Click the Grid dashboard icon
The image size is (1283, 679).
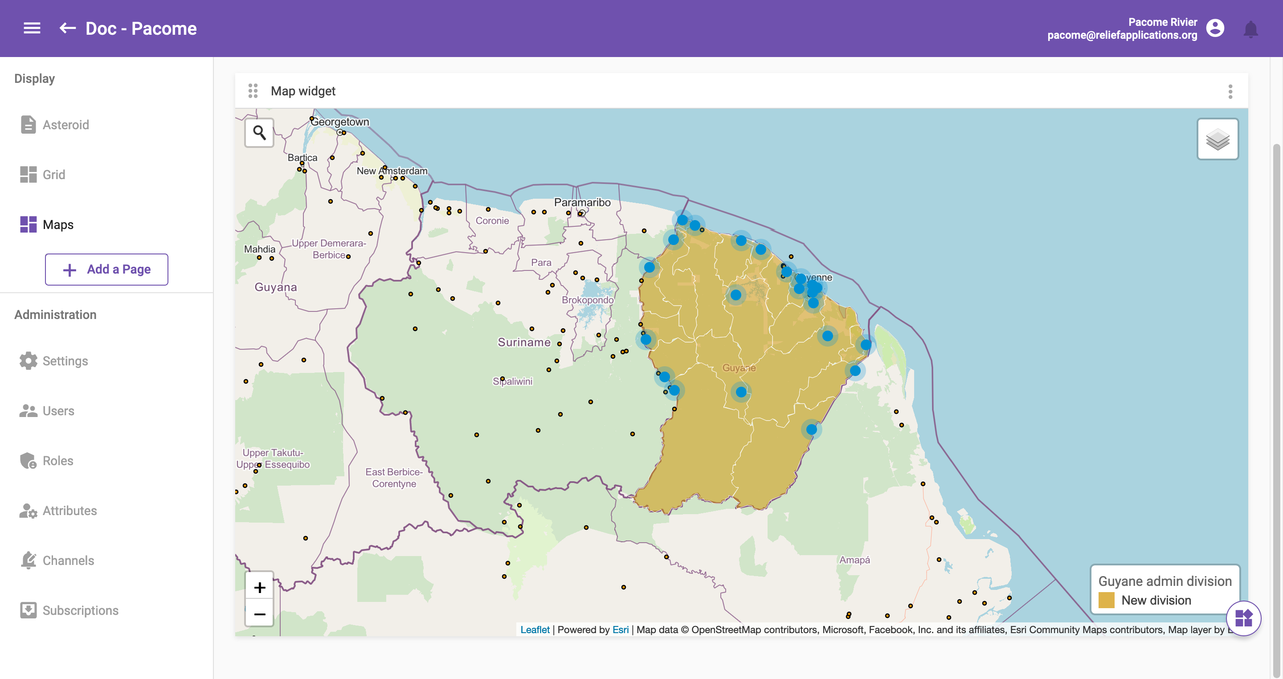point(28,174)
